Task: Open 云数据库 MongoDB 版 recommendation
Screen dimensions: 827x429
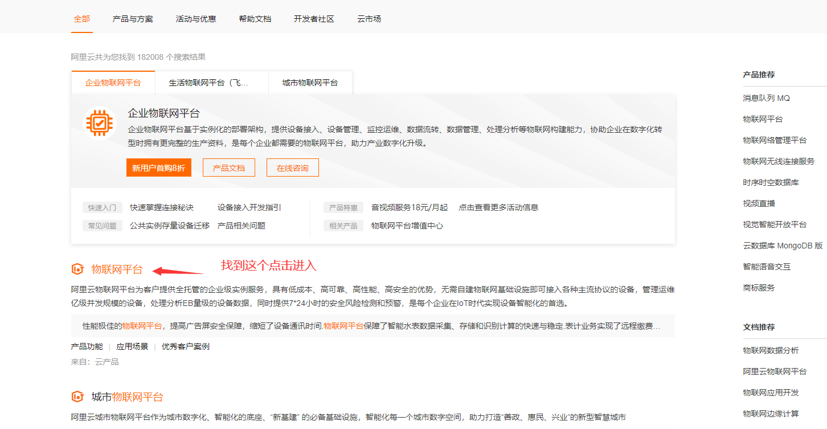Action: pos(783,246)
